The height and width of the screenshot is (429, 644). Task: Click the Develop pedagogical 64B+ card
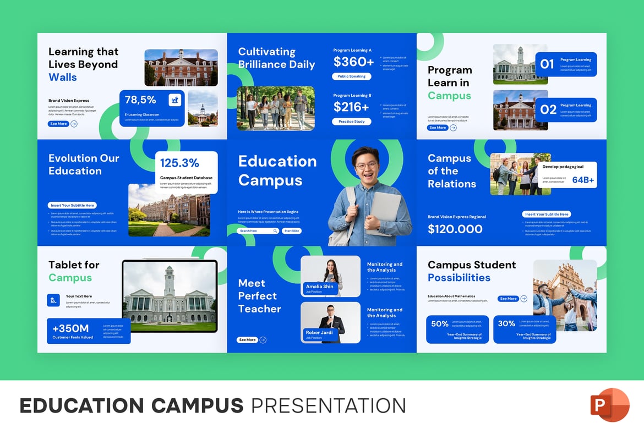pos(567,175)
